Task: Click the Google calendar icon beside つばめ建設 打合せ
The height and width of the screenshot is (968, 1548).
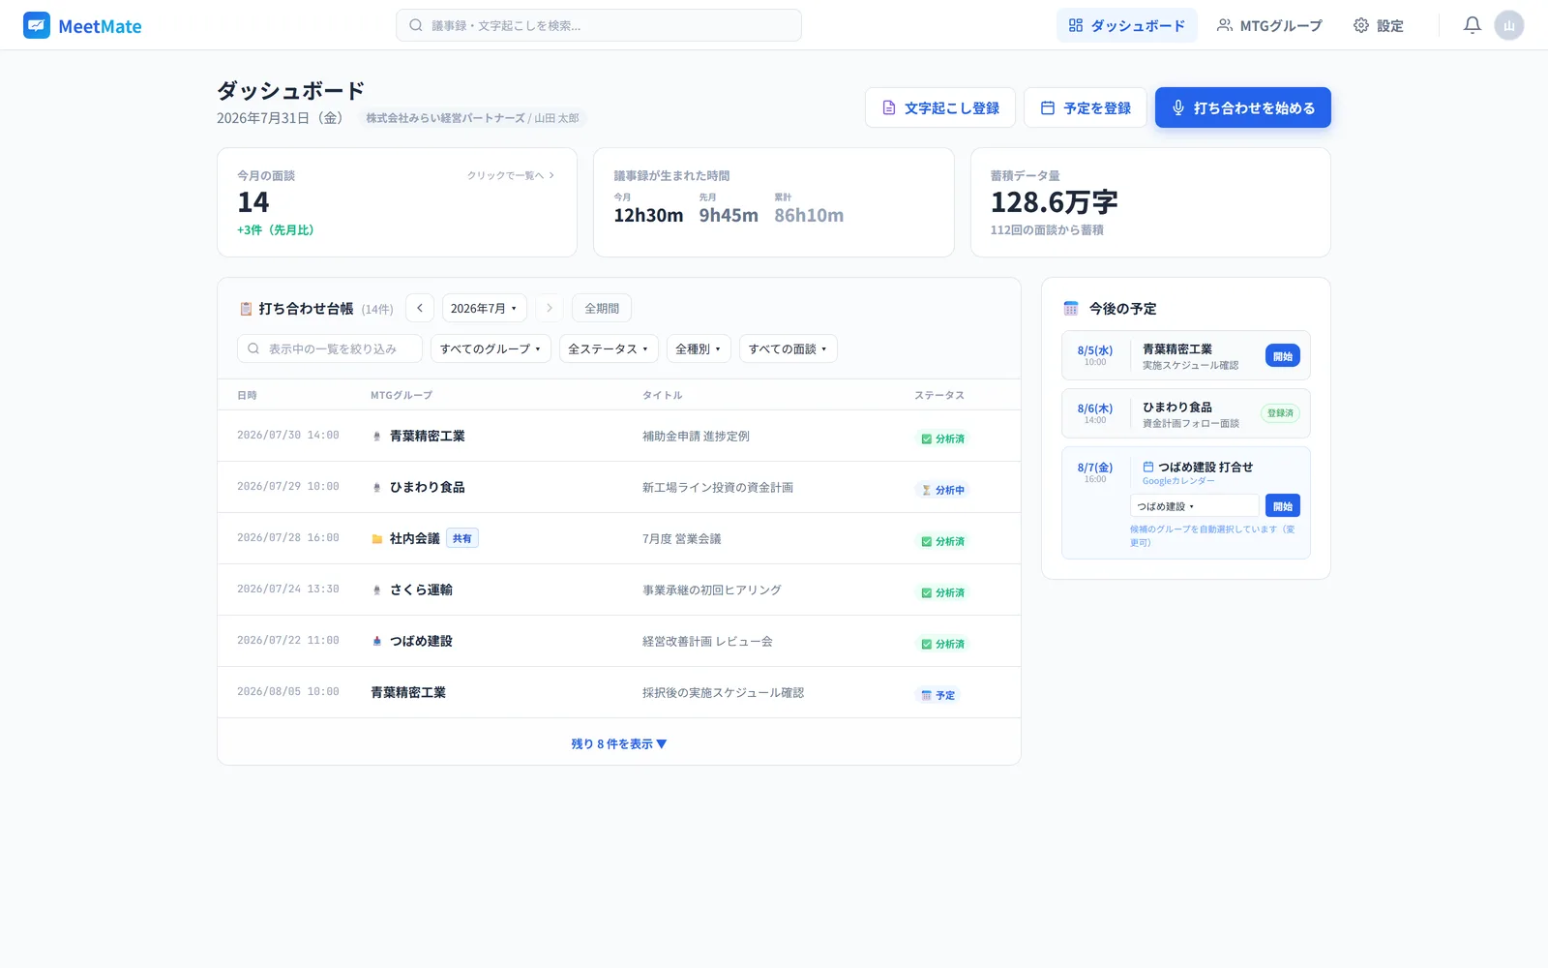Action: [1148, 467]
